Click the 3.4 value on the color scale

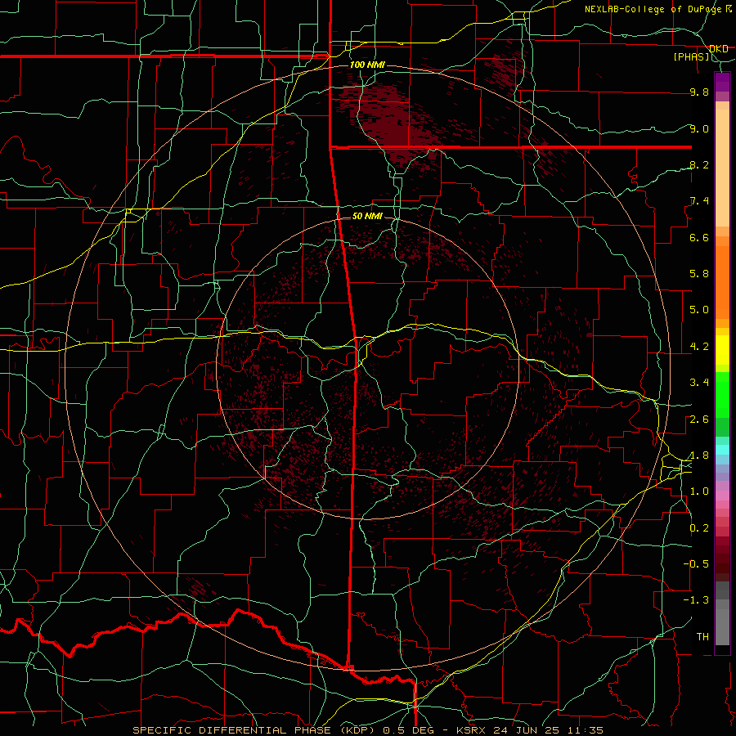click(x=699, y=383)
